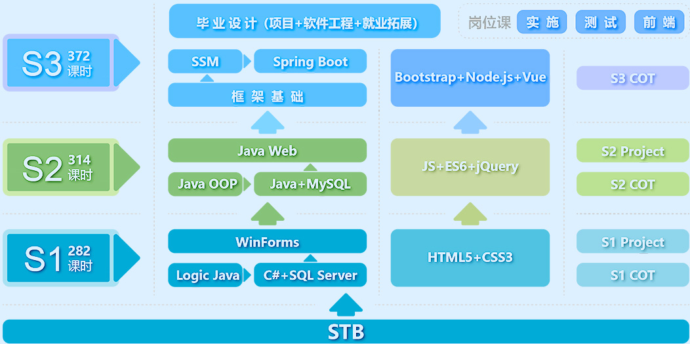Click the S2 314 课时 stage badge
690x344 pixels.
tap(61, 167)
